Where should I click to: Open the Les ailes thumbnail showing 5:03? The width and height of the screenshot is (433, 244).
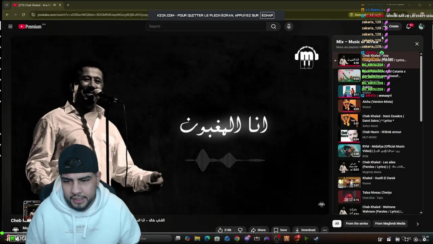click(x=349, y=166)
